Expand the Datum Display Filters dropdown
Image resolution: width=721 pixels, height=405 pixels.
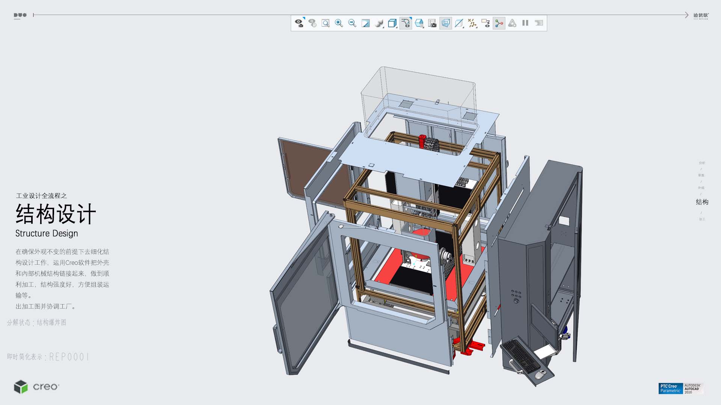pos(473,23)
